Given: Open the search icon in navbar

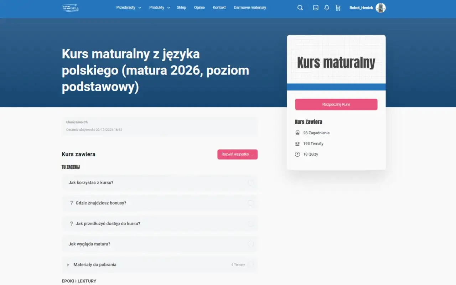Looking at the screenshot, I should pyautogui.click(x=300, y=7).
